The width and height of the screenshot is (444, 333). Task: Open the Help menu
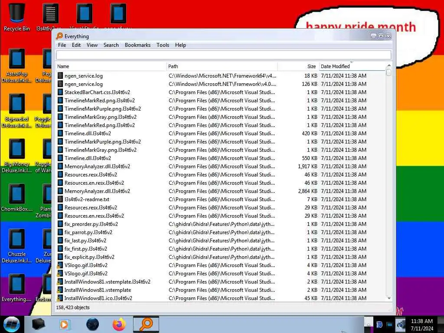click(180, 45)
